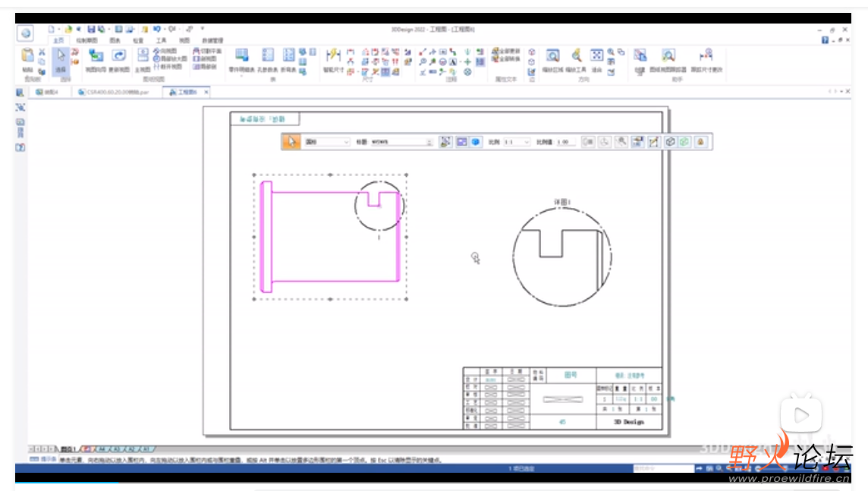
Task: Toggle the shaded blue cube display option
Action: click(476, 142)
